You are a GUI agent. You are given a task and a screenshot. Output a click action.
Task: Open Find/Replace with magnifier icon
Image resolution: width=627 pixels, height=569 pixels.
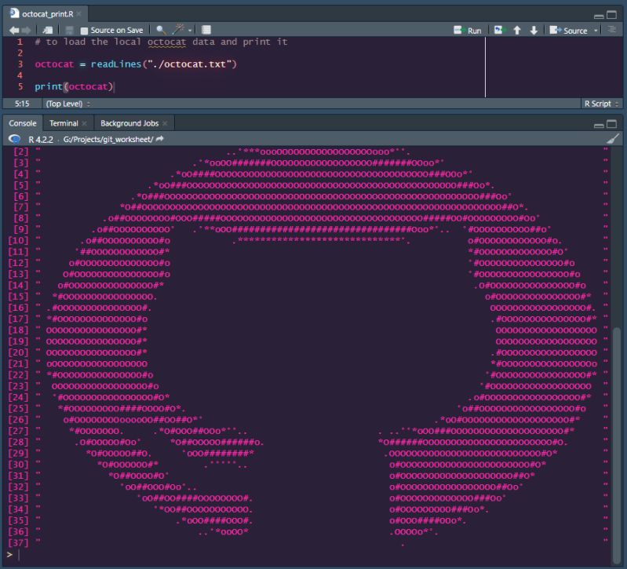(x=161, y=30)
